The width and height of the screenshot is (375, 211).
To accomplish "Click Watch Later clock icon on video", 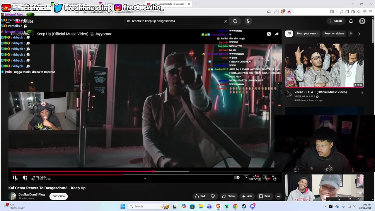I will pyautogui.click(x=269, y=34).
